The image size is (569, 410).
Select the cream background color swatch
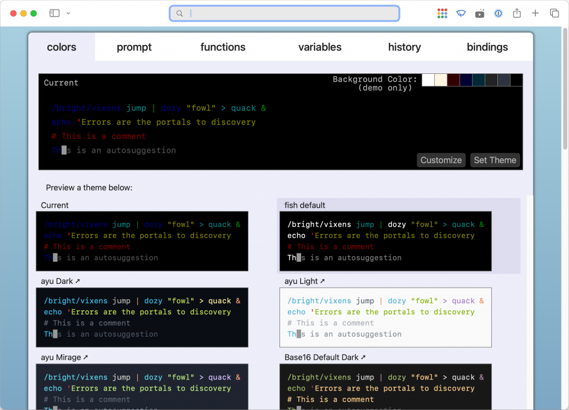pos(441,80)
